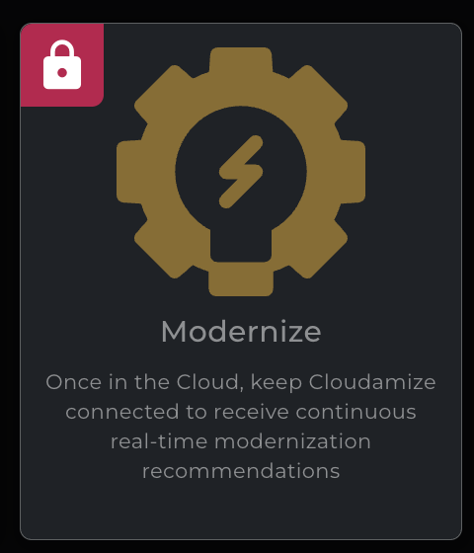474x553 pixels.
Task: Click the keyhole dot on the padlock
Action: click(62, 72)
